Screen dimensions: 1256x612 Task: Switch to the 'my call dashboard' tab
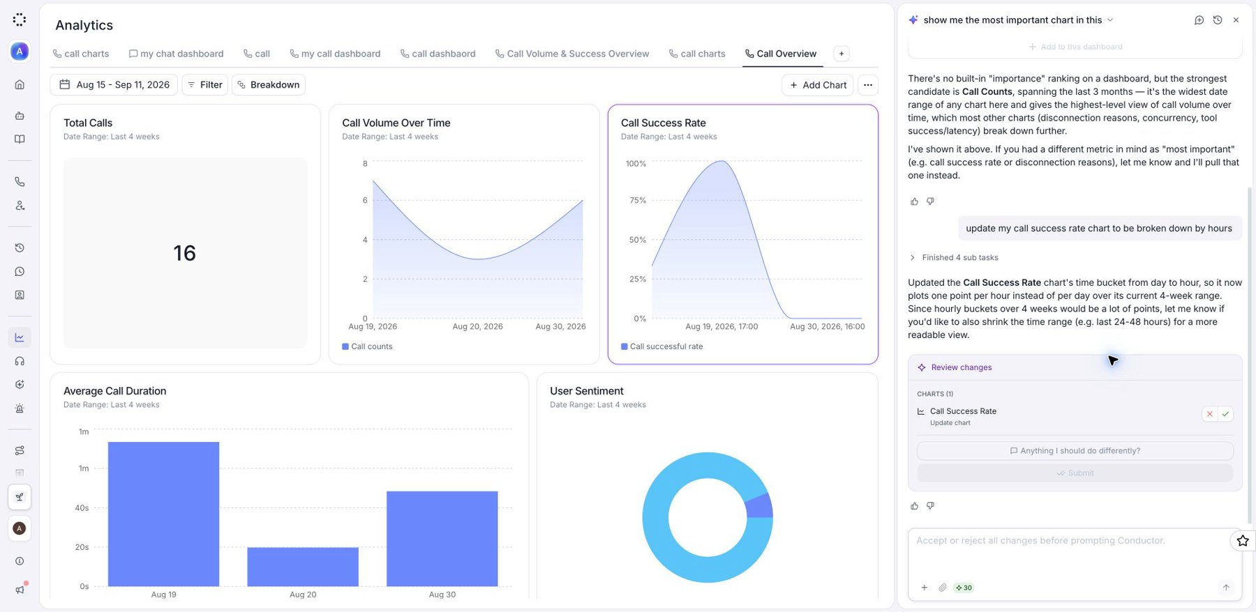point(335,54)
